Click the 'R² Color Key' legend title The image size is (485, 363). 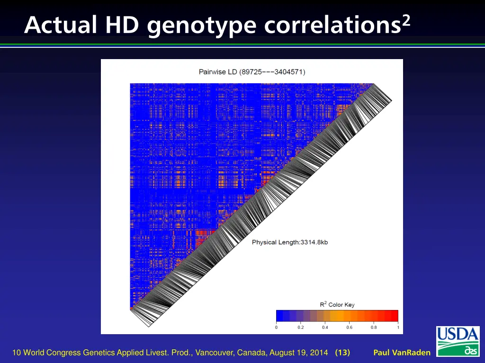[x=337, y=304]
